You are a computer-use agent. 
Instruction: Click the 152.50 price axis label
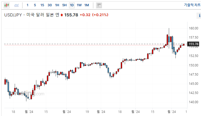point(193,56)
